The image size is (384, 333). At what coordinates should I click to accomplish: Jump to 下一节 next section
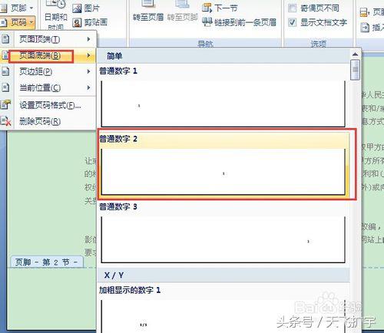tap(220, 8)
